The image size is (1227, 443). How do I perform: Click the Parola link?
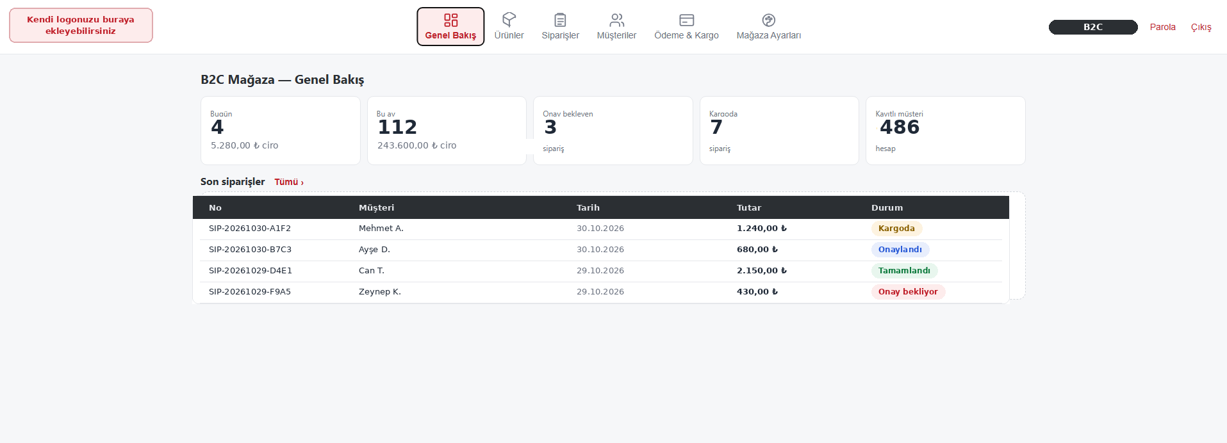click(x=1162, y=27)
